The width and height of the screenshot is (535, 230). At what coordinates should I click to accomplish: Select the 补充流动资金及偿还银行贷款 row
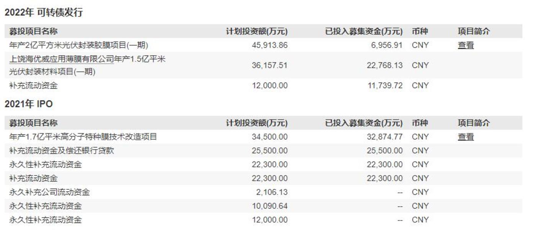[x=61, y=151]
